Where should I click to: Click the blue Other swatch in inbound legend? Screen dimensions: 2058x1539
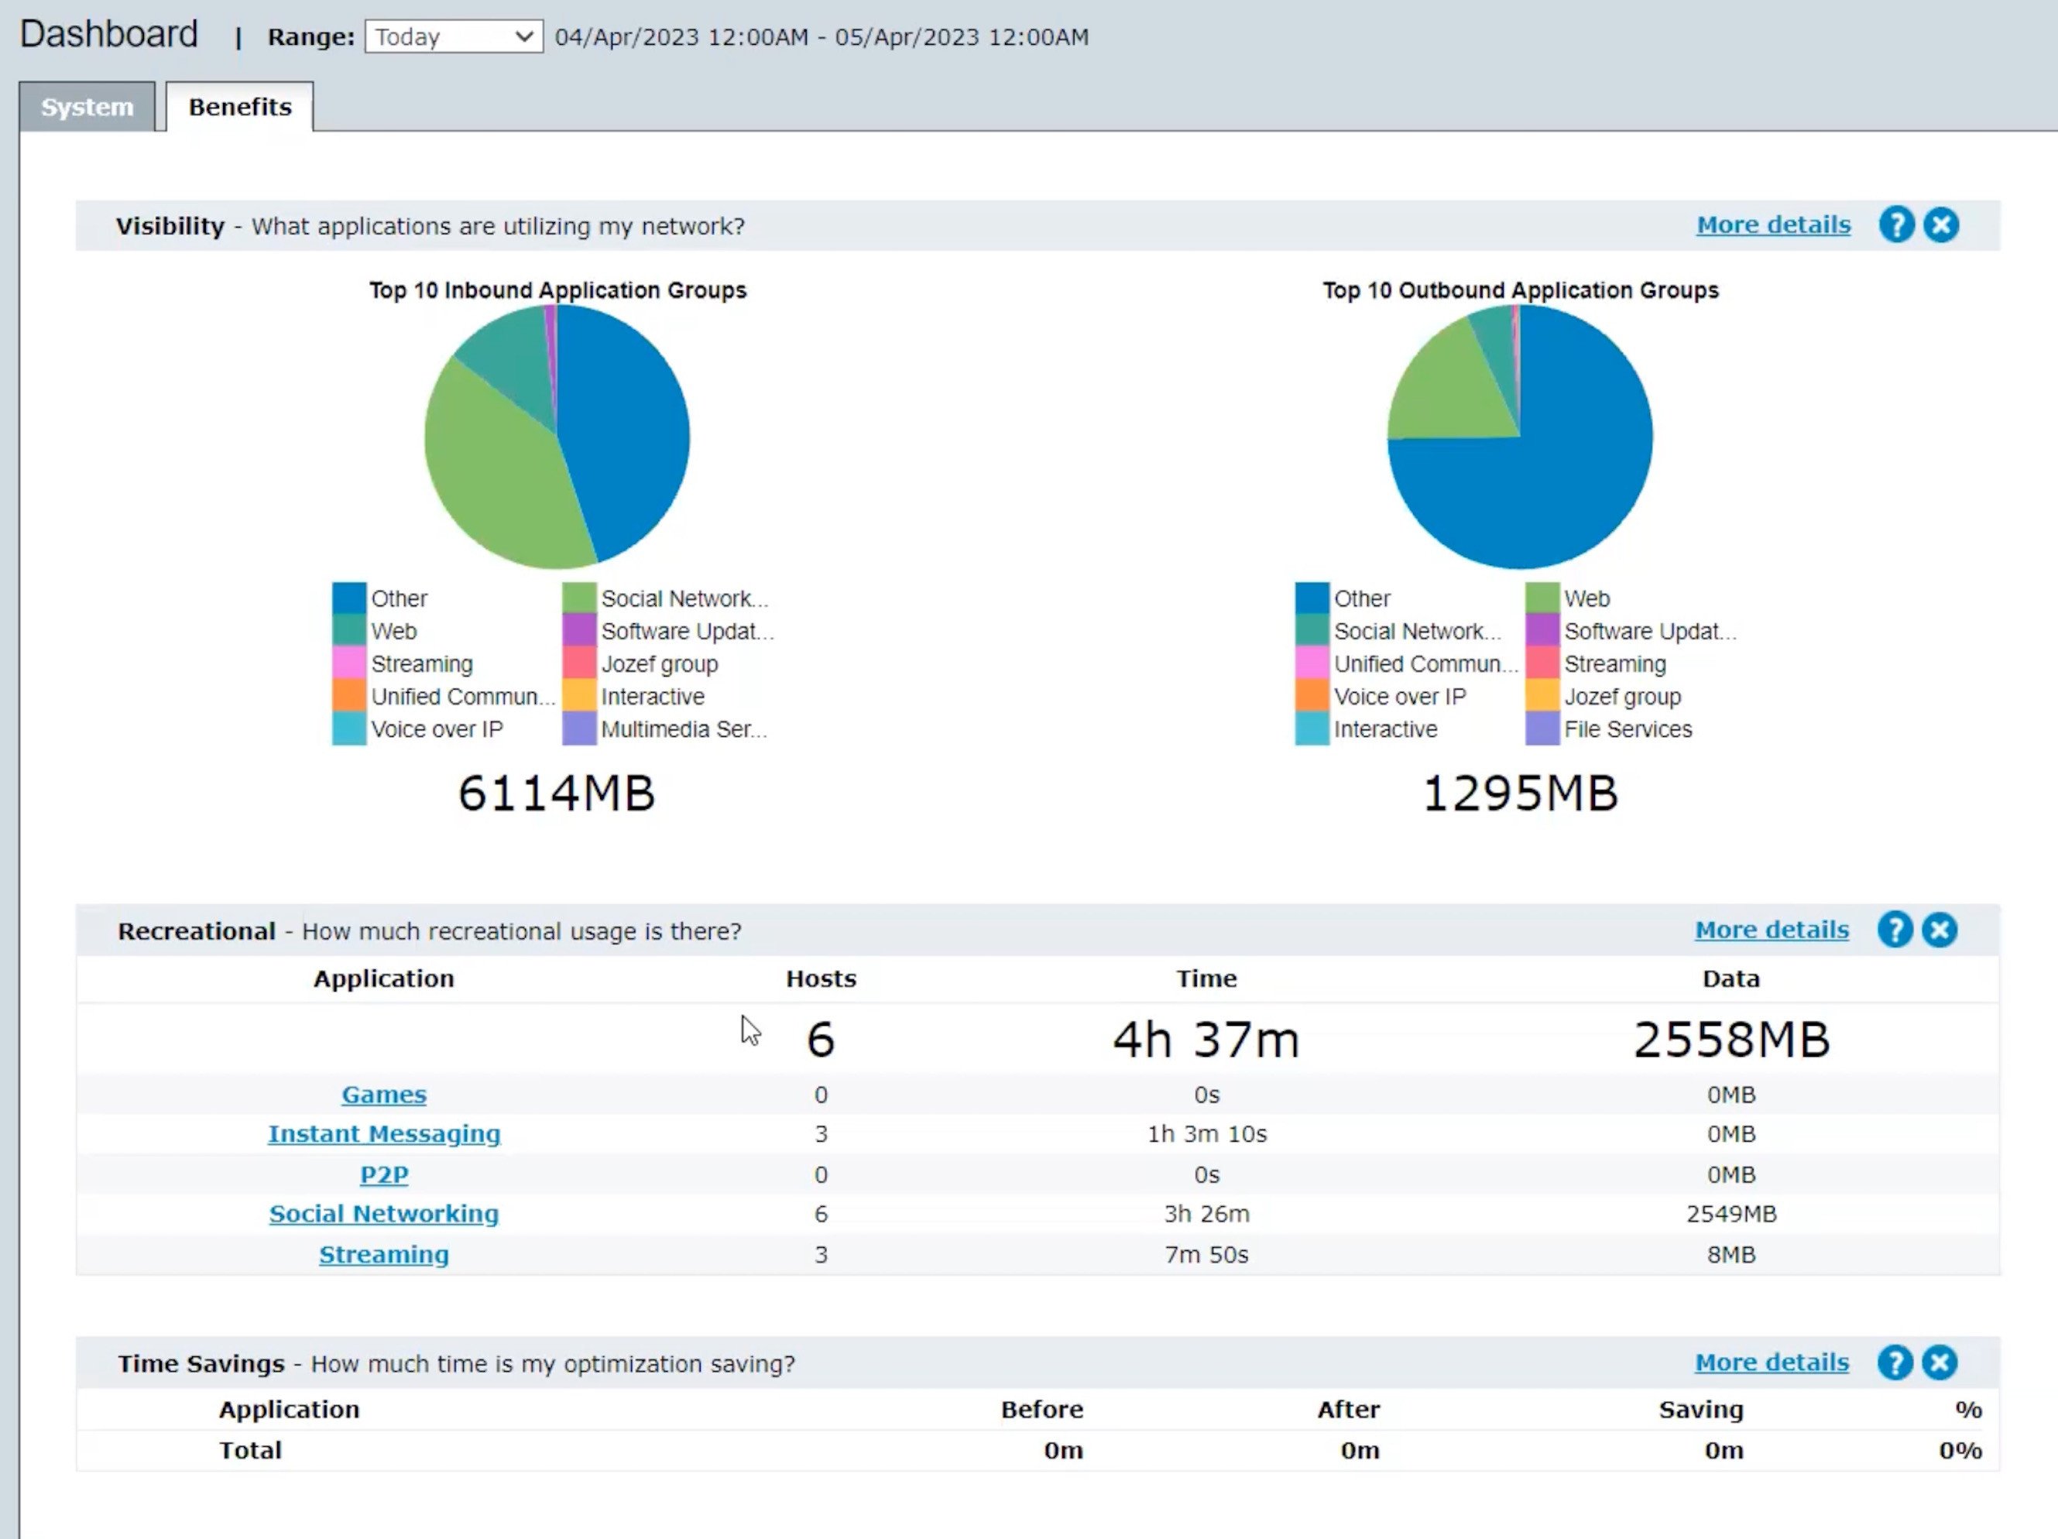[x=349, y=598]
